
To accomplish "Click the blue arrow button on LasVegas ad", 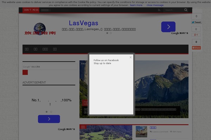I will [x=168, y=27].
